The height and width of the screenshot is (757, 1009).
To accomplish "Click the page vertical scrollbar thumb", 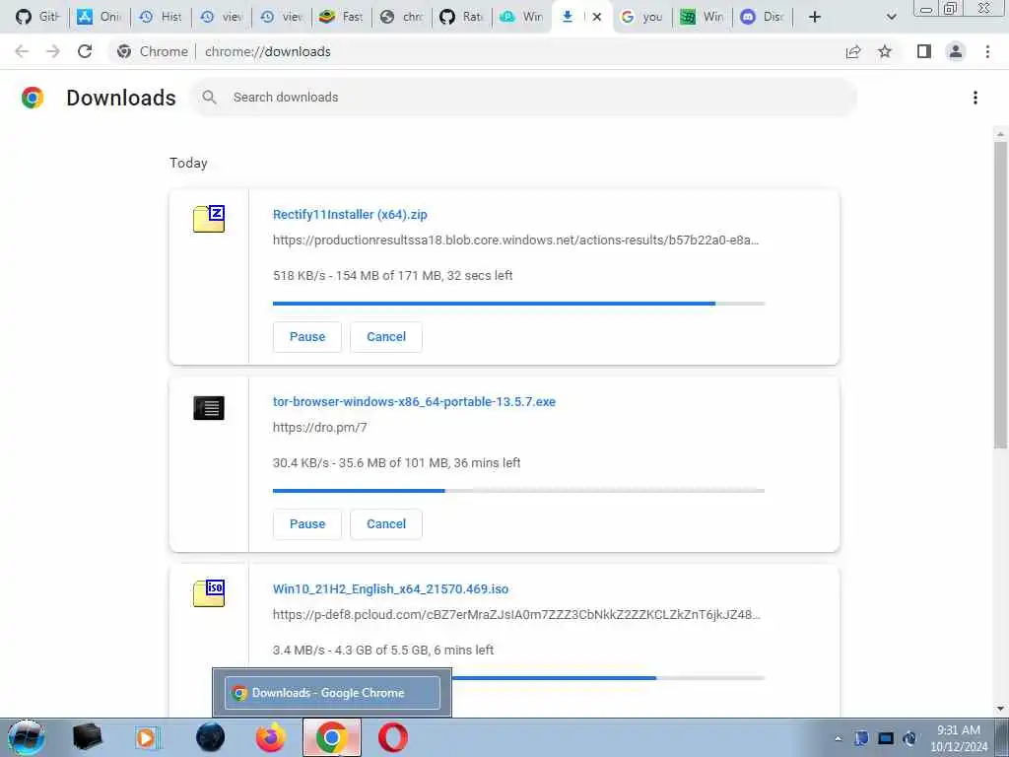I will coord(1000,295).
